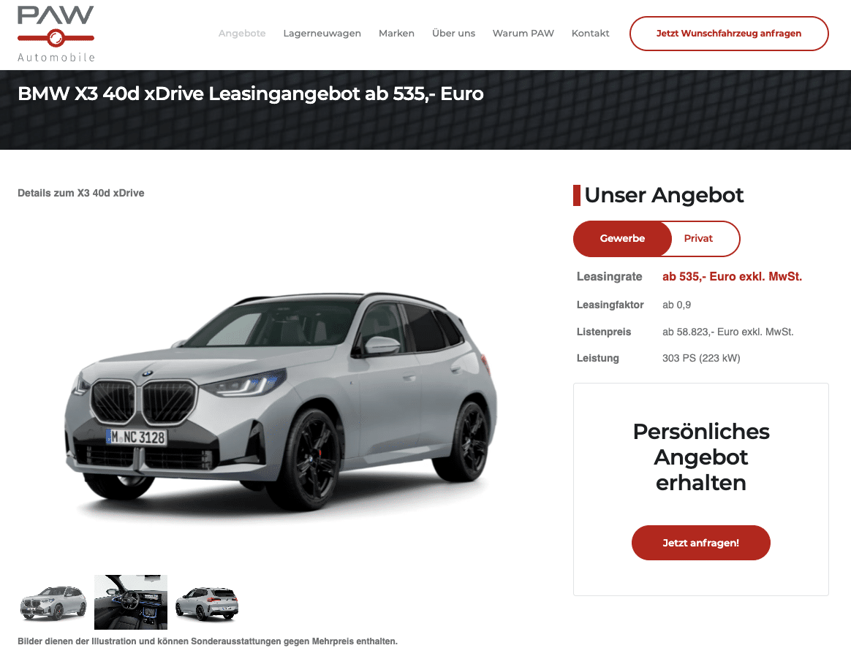851x656 pixels.
Task: Click the Jetzt anfragen! button
Action: click(x=700, y=543)
